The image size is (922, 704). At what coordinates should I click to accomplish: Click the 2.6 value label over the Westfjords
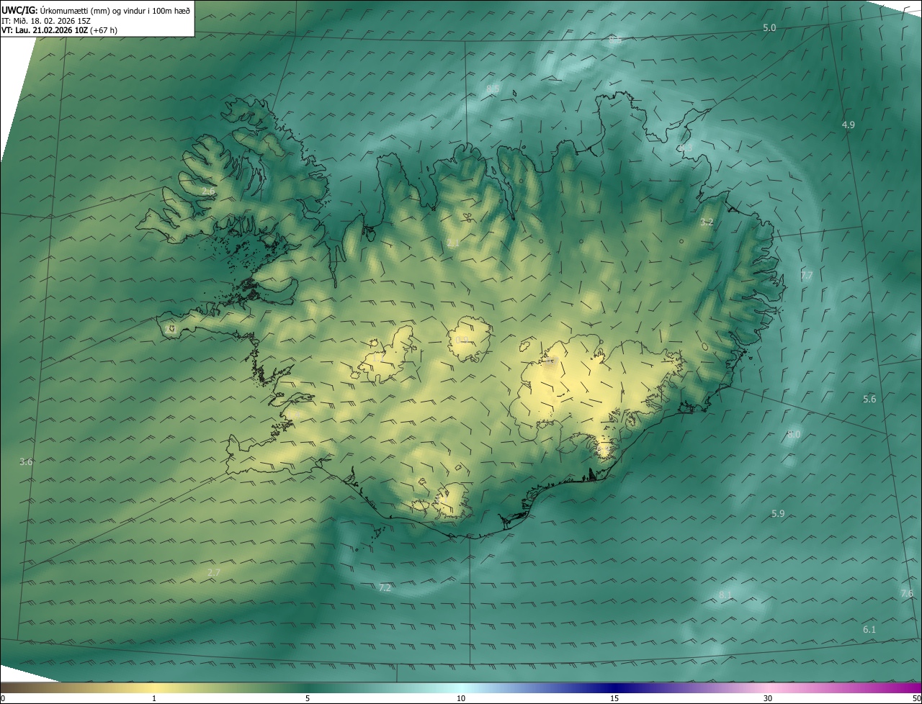(208, 191)
